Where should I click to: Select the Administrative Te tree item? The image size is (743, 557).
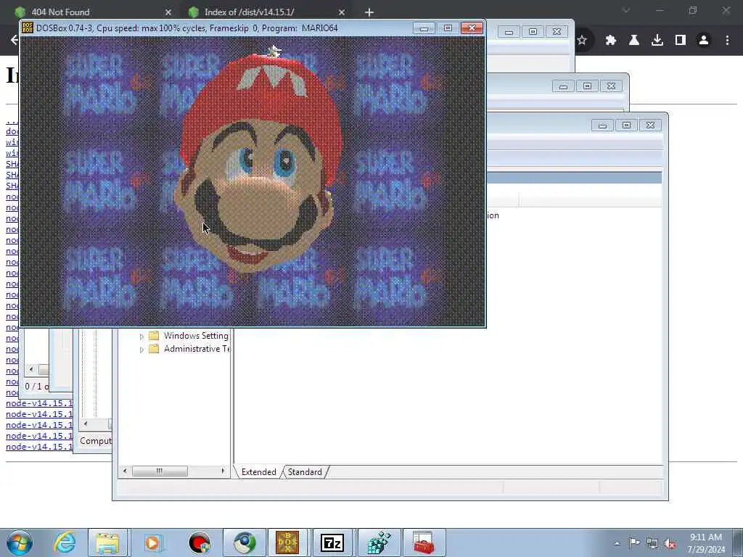197,349
